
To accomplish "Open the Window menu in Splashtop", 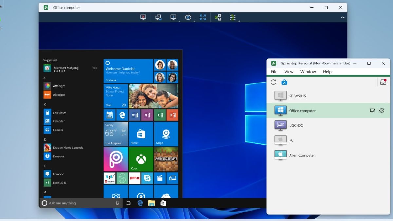I will tap(308, 72).
